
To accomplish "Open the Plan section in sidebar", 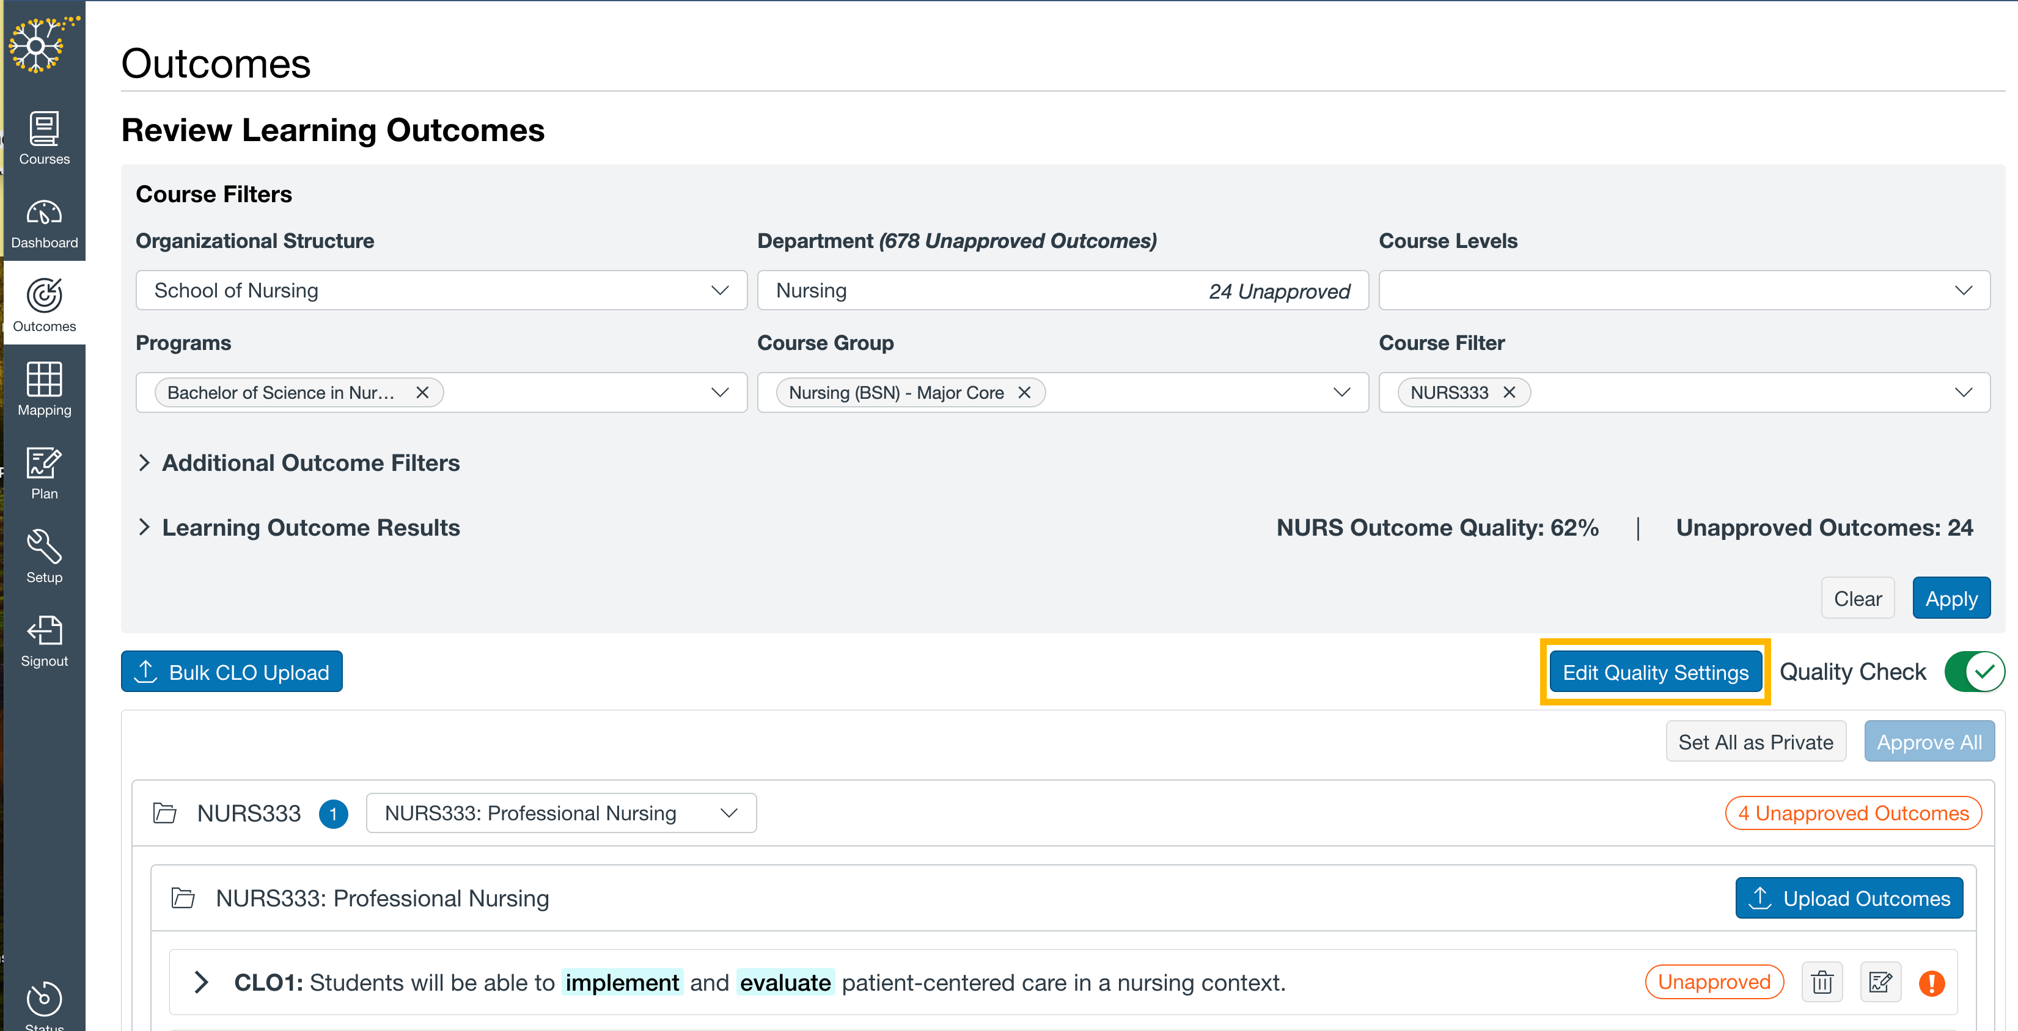I will point(44,473).
